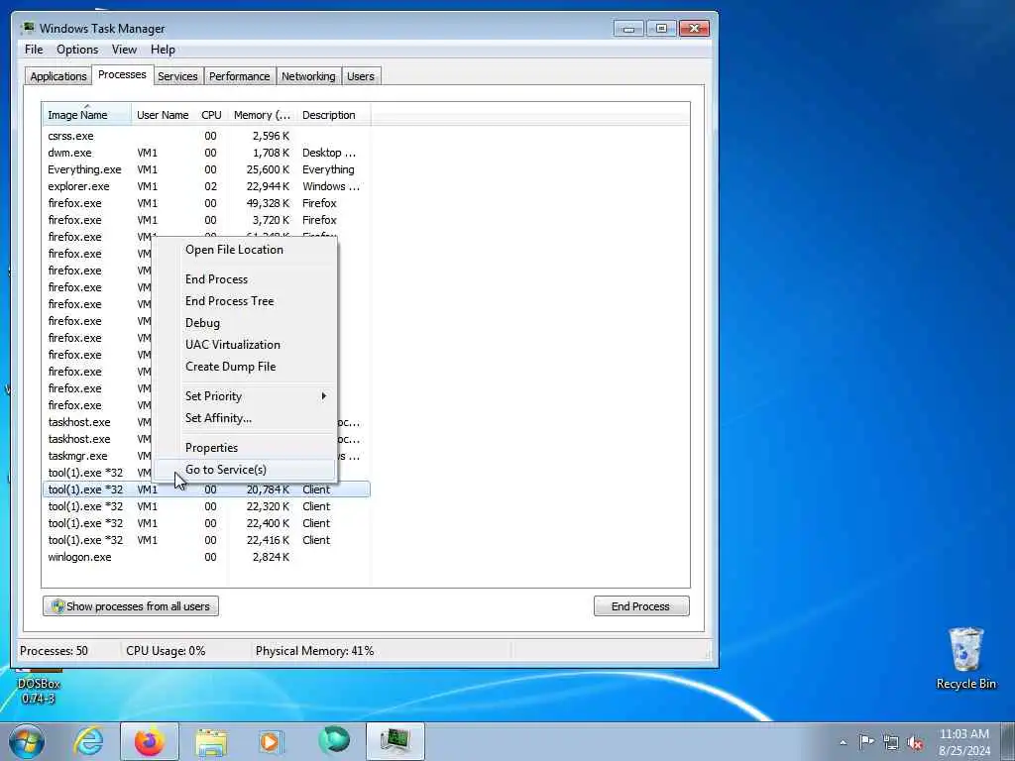Click the green round taskbar app icon
The width and height of the screenshot is (1015, 761).
point(334,740)
